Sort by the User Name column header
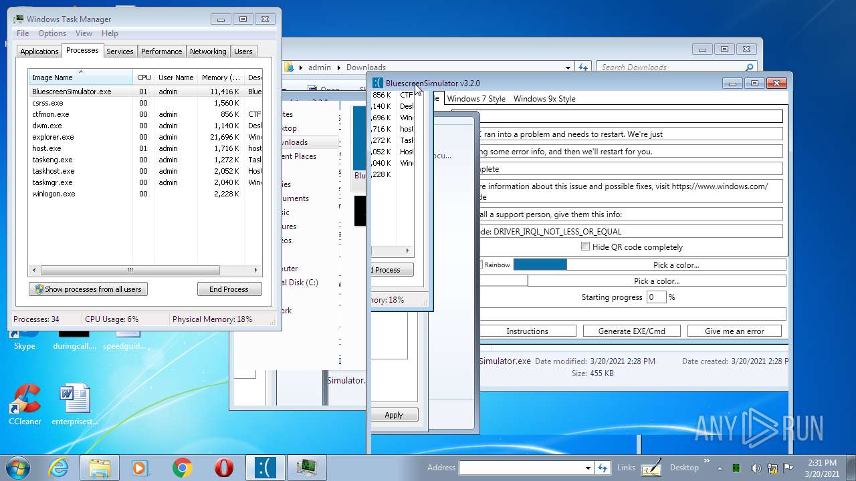856x481 pixels. pyautogui.click(x=176, y=77)
